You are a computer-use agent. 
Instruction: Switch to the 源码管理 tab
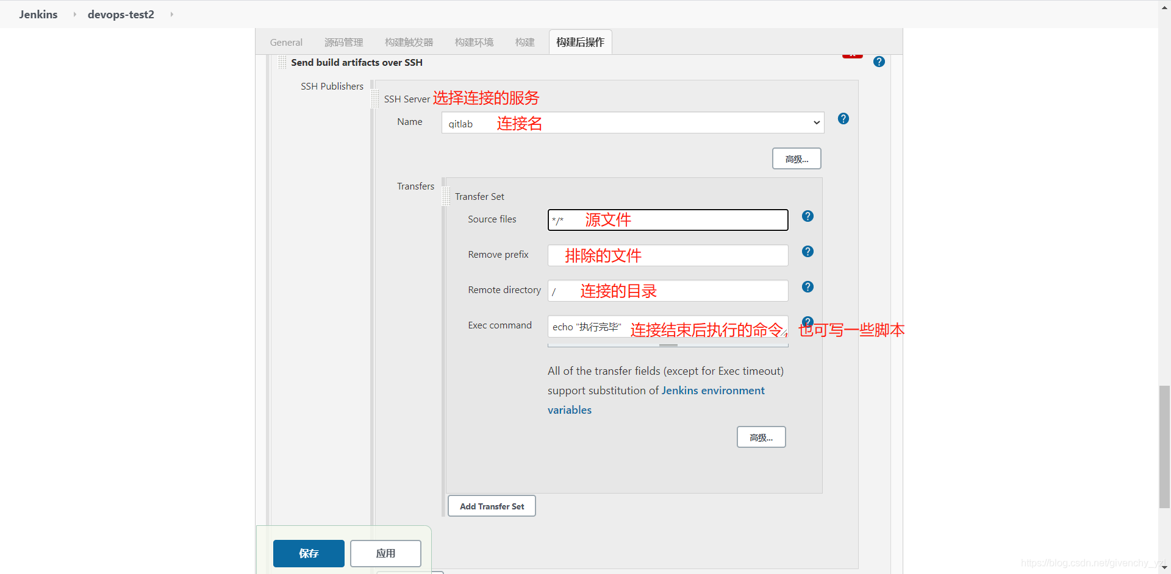coord(343,42)
